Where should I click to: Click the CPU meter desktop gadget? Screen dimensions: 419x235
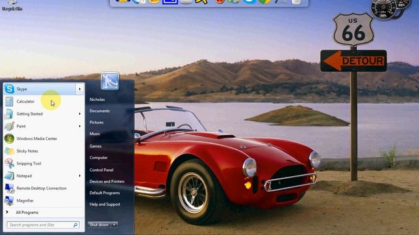pos(384,8)
